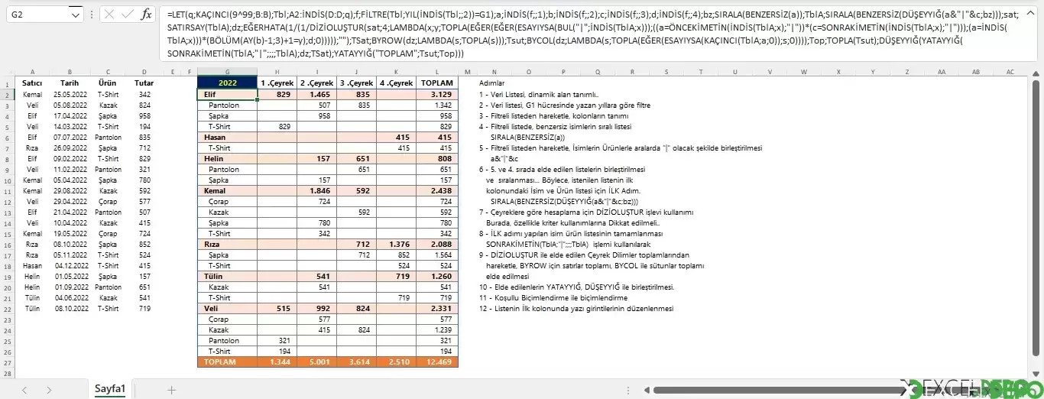Click the date cell '04.12.2022'
Image resolution: width=1044 pixels, height=399 pixels.
coord(70,266)
